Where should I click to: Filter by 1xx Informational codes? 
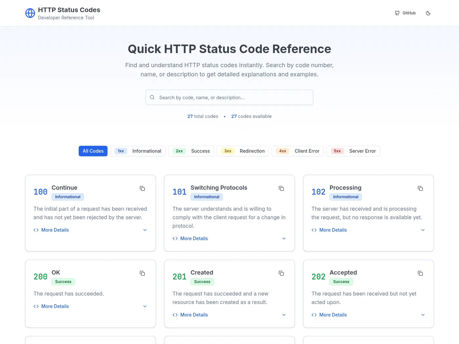click(x=138, y=151)
